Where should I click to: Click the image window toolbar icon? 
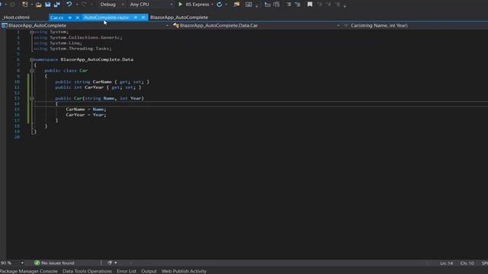click(249, 5)
